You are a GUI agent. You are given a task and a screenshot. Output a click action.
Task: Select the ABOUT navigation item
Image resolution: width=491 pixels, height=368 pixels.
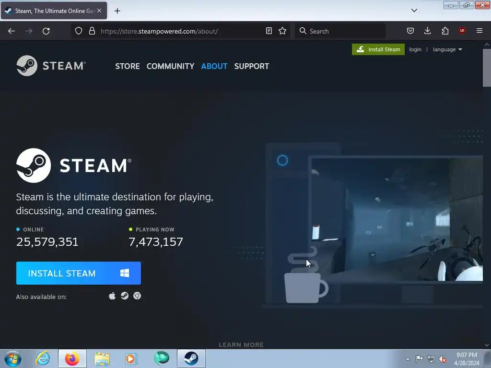(x=214, y=66)
